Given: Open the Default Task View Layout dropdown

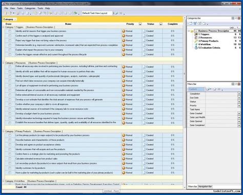Looking at the screenshot, I should point(113,13).
